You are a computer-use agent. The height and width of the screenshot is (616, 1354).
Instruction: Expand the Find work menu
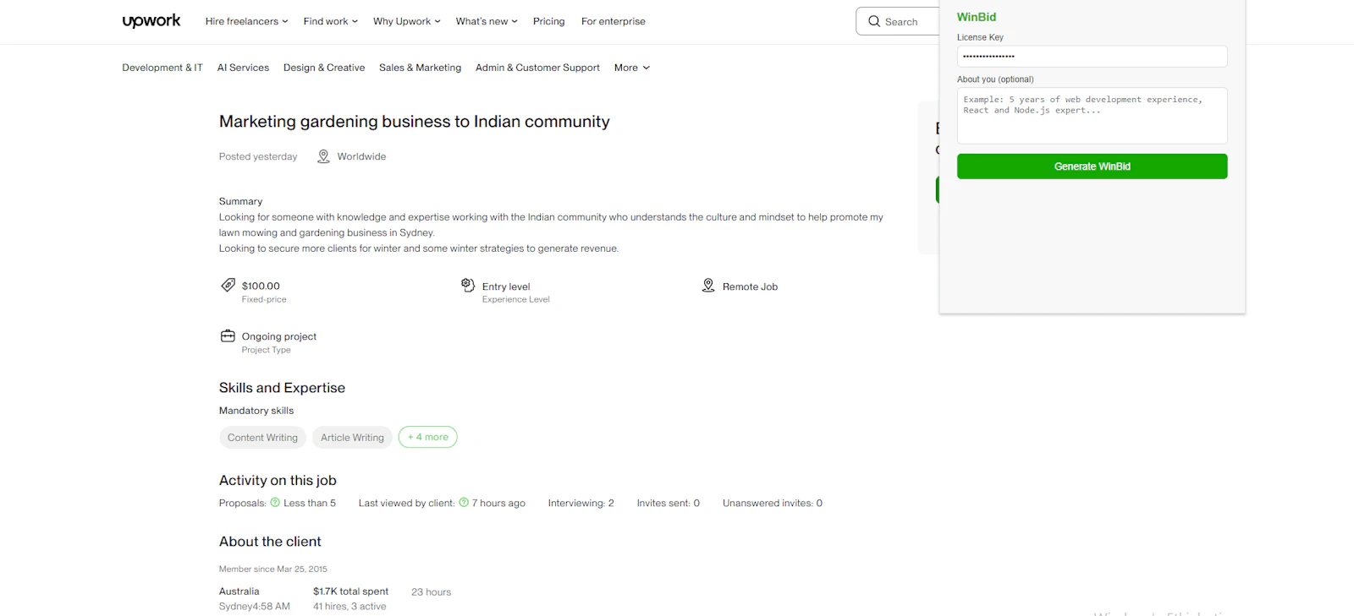(331, 21)
